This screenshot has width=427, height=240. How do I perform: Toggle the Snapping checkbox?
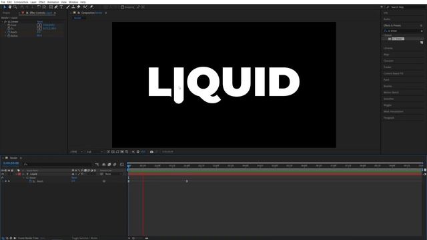pos(123,7)
